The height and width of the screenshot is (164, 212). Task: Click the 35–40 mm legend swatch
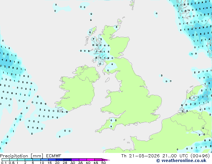click(83, 160)
